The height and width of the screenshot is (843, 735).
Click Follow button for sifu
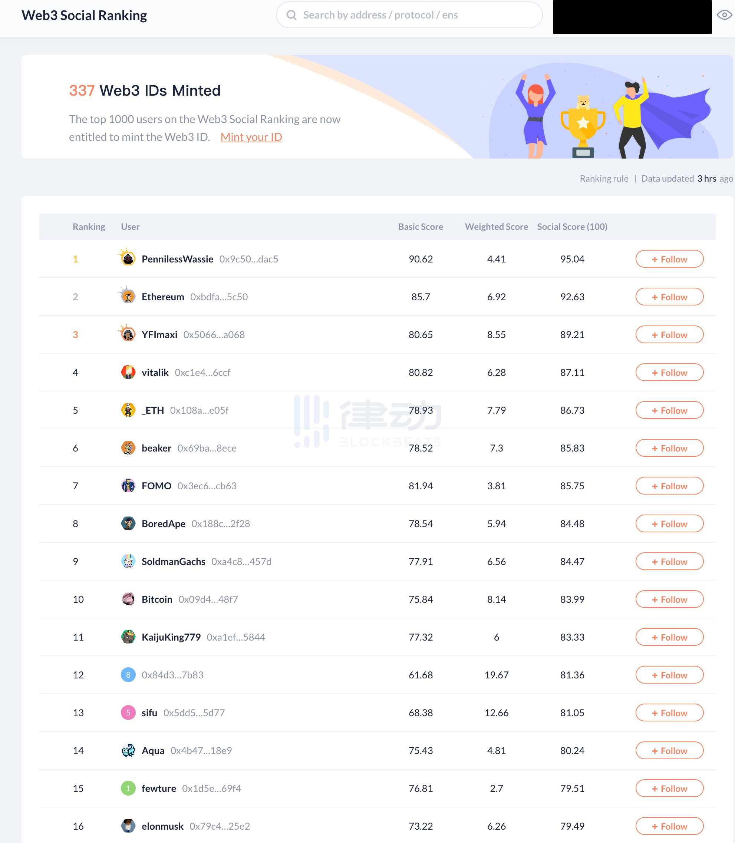pos(670,713)
